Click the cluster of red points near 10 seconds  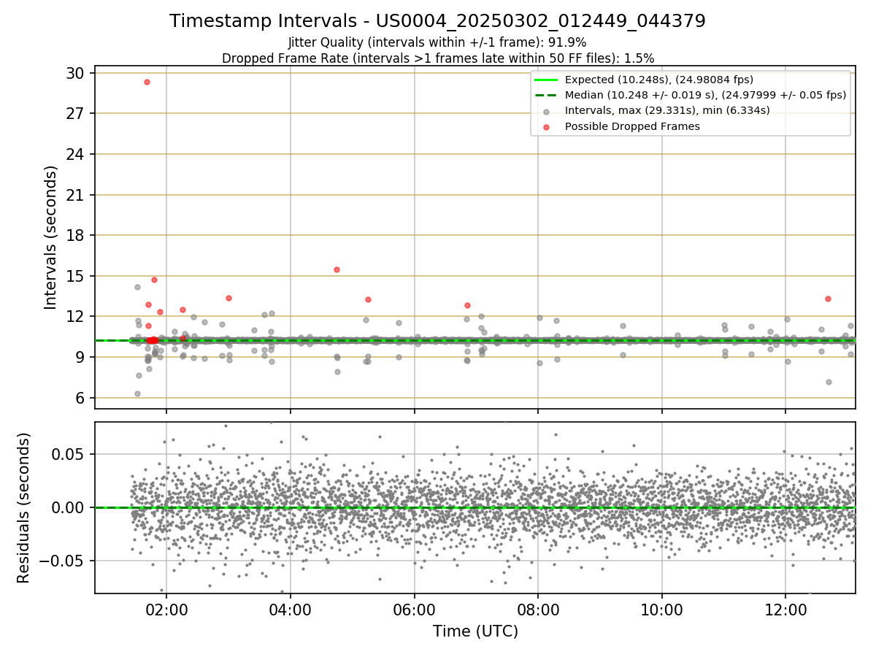tap(153, 340)
